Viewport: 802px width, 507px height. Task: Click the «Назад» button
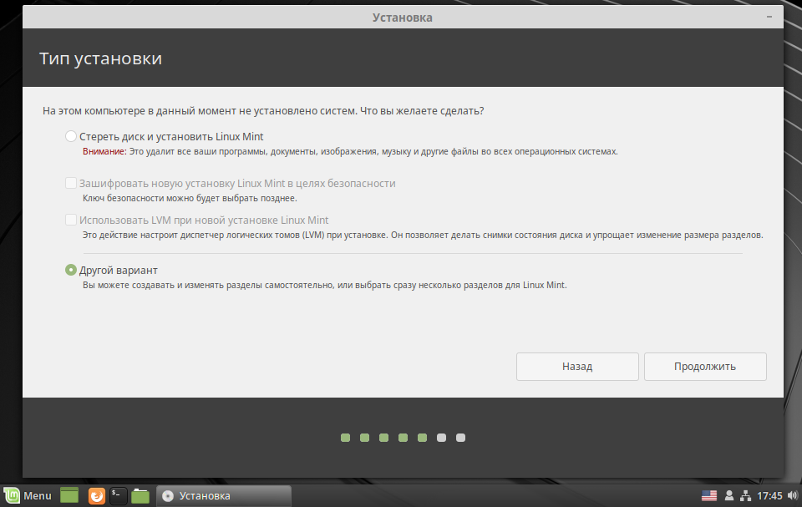pos(577,366)
